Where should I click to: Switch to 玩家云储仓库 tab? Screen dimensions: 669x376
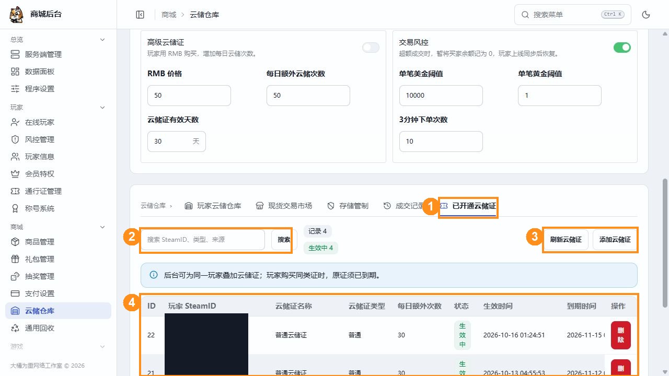point(213,206)
